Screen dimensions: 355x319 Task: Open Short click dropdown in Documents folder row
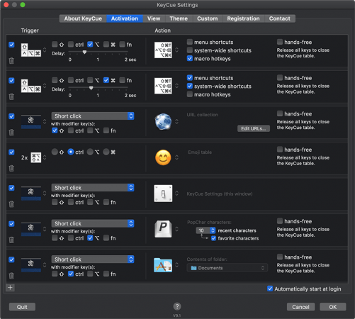(x=93, y=259)
